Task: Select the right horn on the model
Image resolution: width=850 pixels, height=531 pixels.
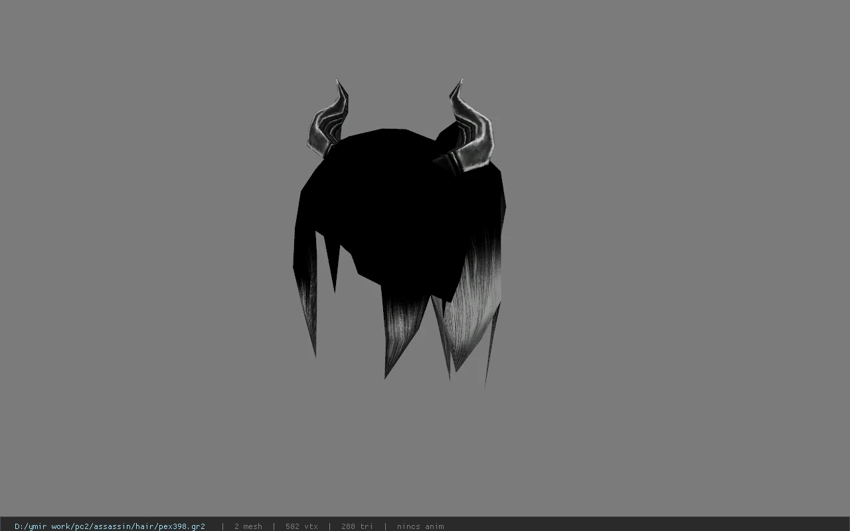Action: pos(468,127)
